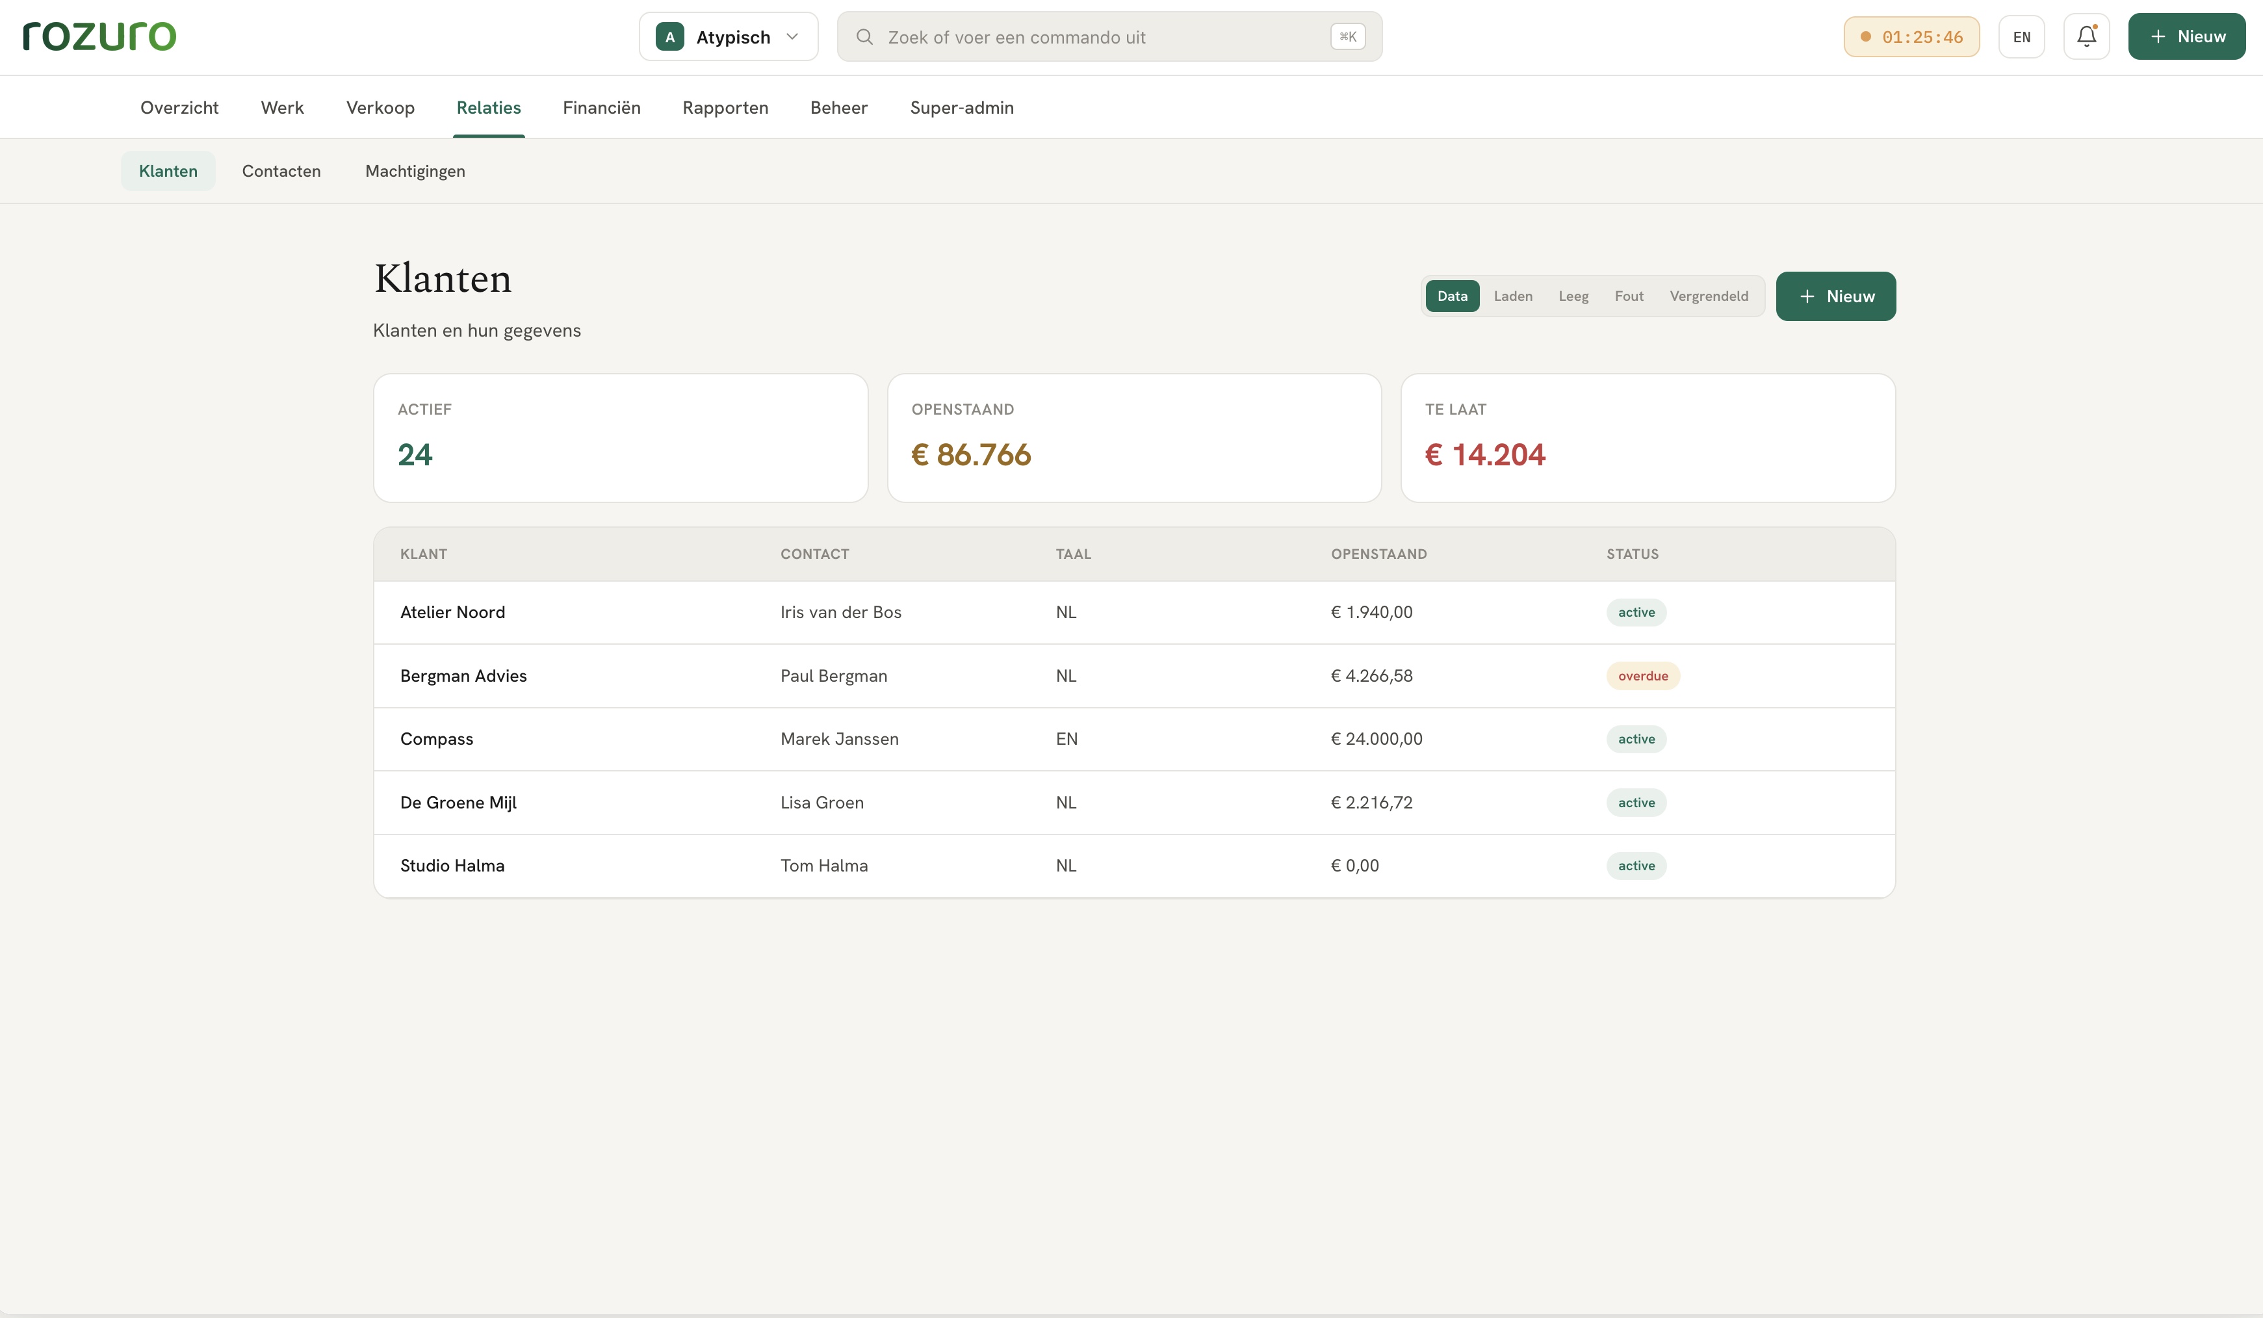Switch state to Vergrendeld
This screenshot has height=1318, width=2263.
(1709, 296)
